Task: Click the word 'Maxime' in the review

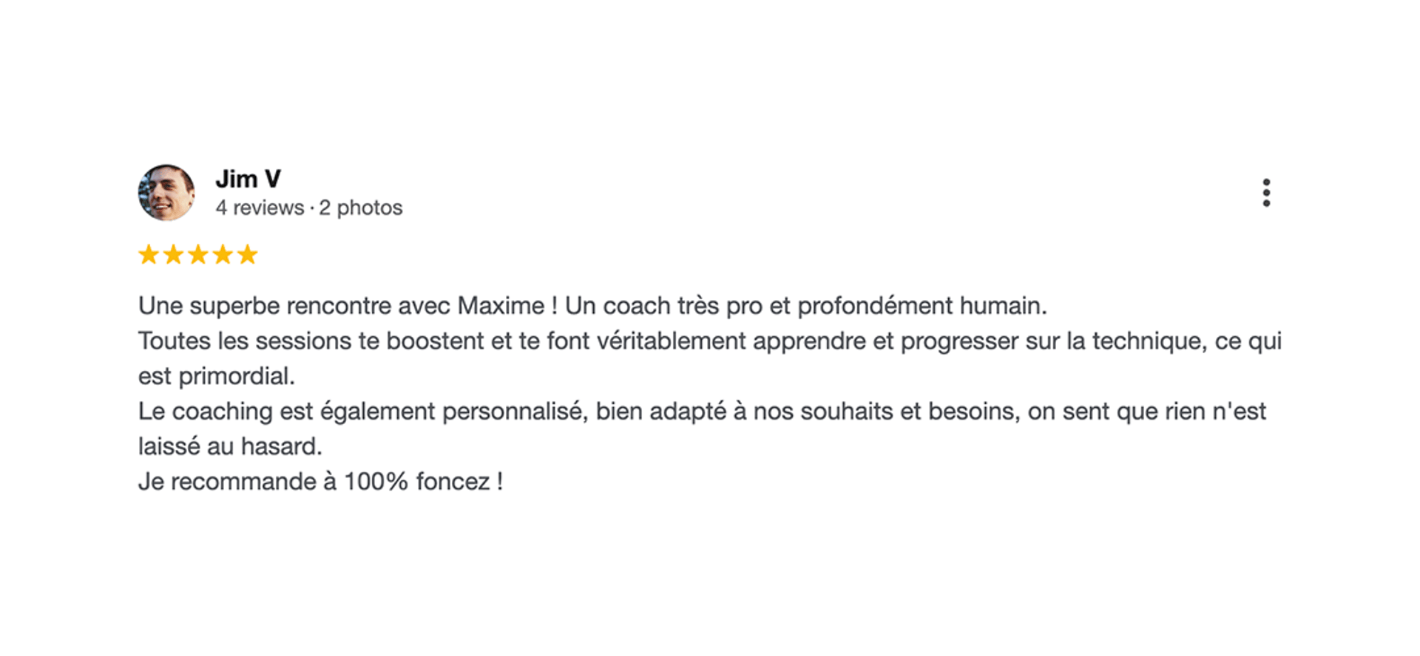Action: pyautogui.click(x=501, y=306)
